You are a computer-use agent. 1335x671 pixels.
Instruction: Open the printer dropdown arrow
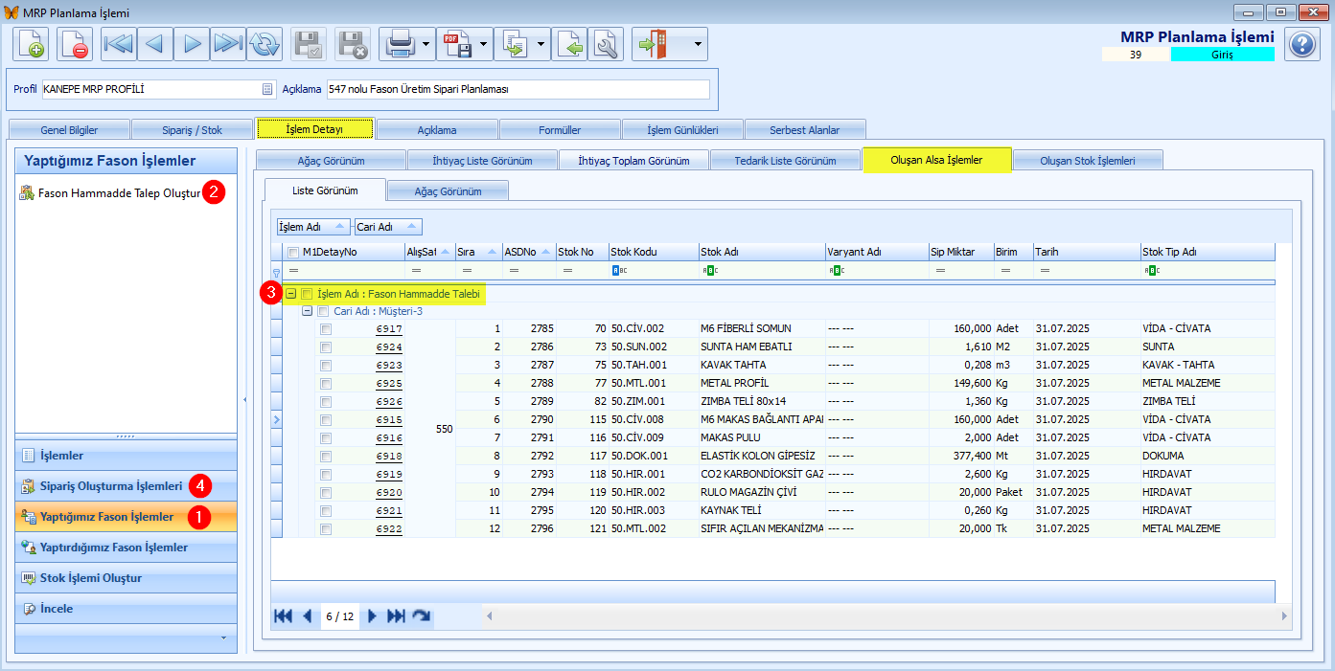click(425, 44)
